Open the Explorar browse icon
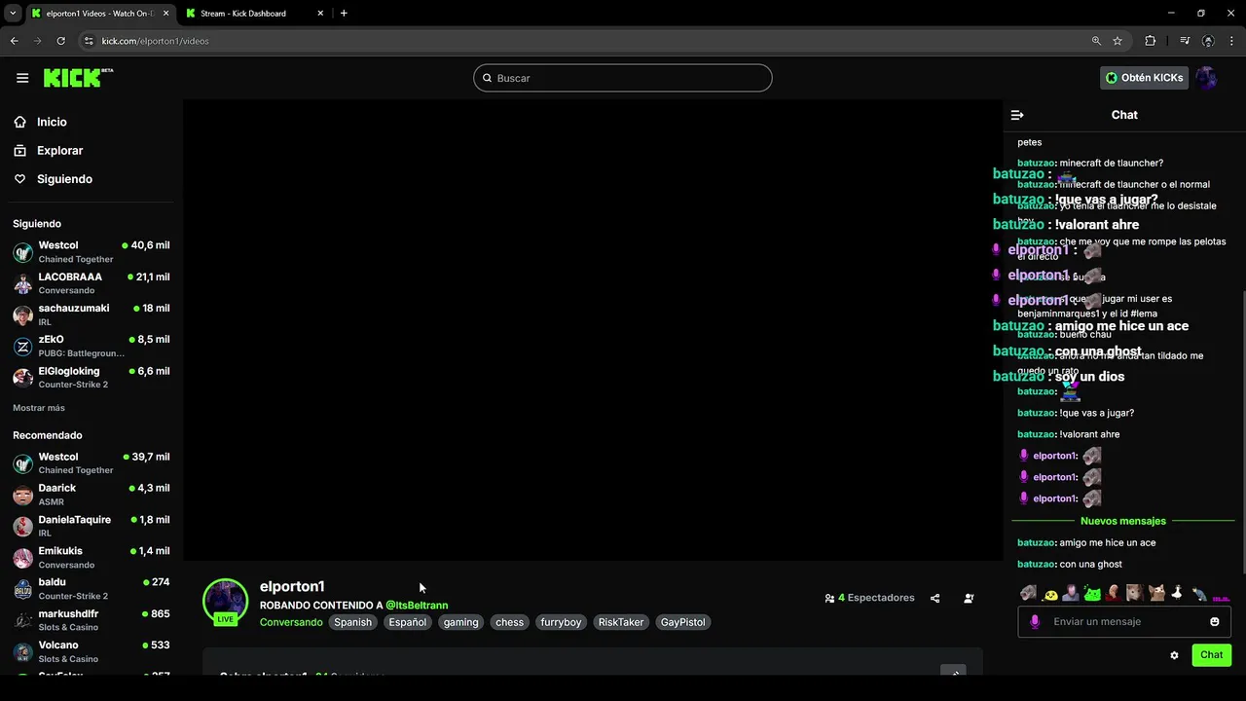Image resolution: width=1246 pixels, height=701 pixels. tap(19, 151)
